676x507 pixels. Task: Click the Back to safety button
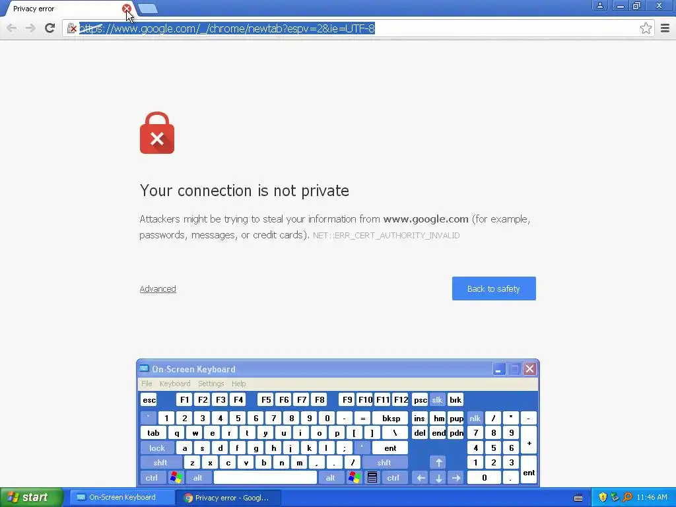coord(494,288)
